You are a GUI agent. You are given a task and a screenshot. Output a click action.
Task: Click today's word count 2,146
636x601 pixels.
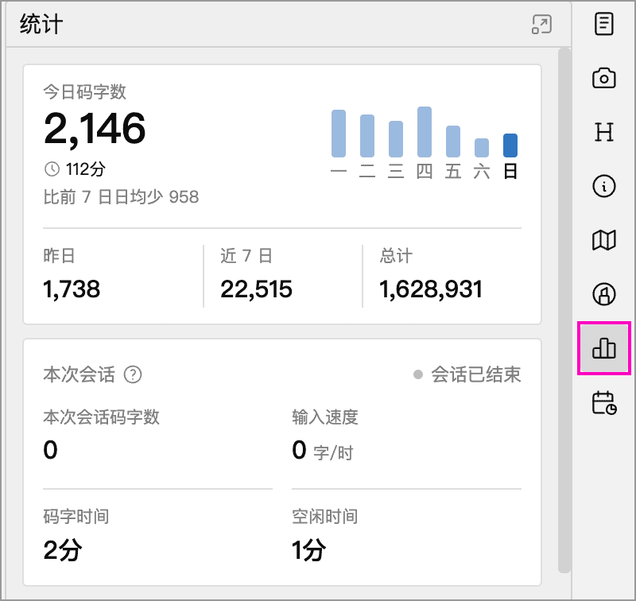(95, 129)
